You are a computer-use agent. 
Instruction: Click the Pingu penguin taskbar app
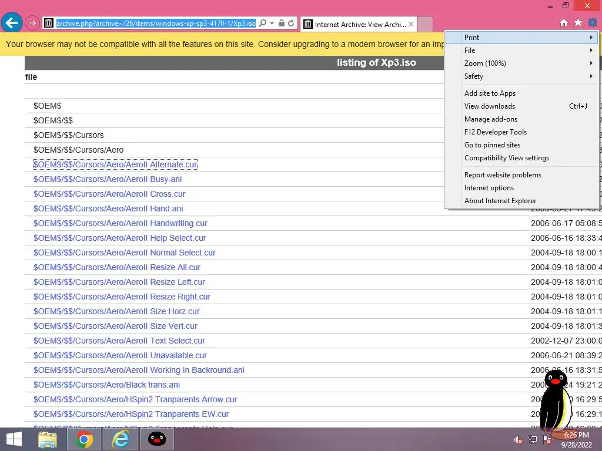[156, 439]
